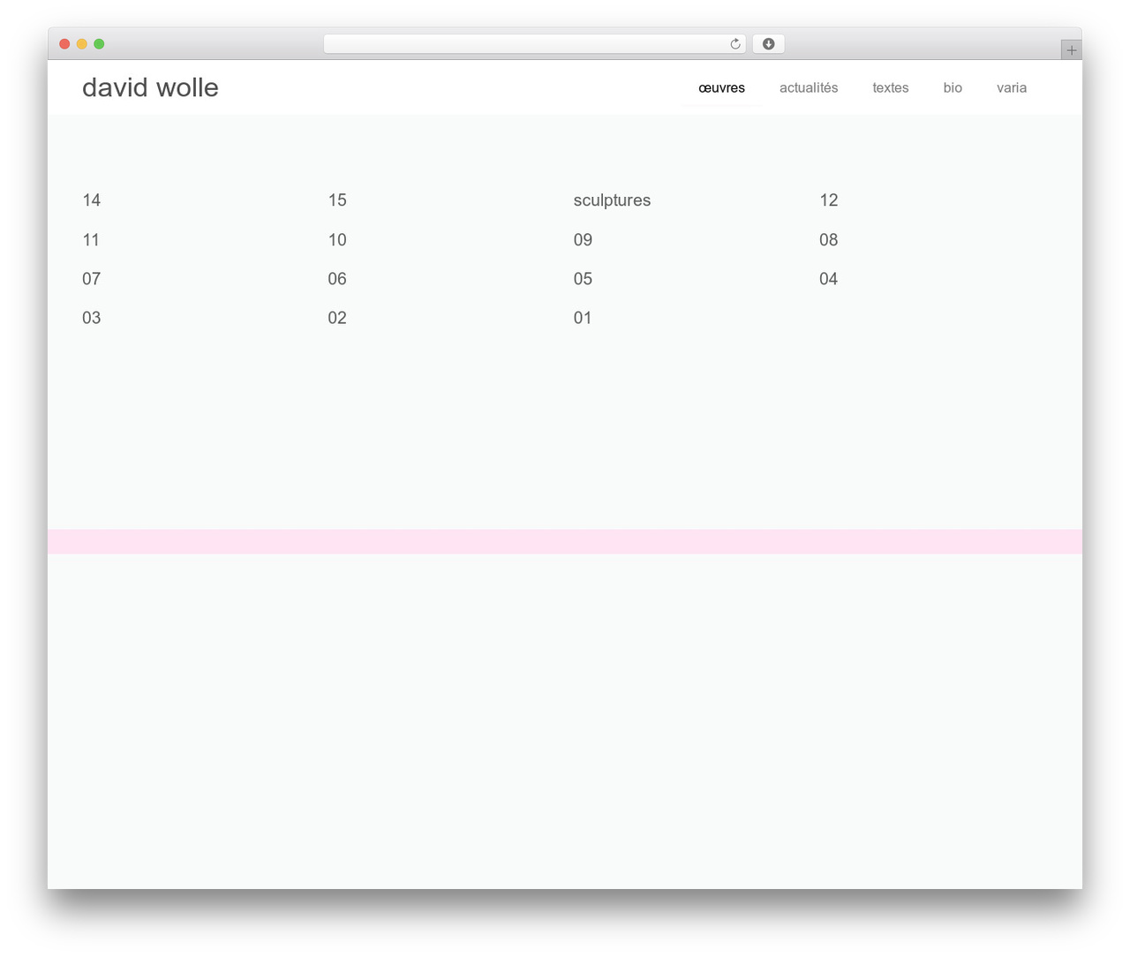
Task: Go to the david wolle home link
Action: [150, 87]
